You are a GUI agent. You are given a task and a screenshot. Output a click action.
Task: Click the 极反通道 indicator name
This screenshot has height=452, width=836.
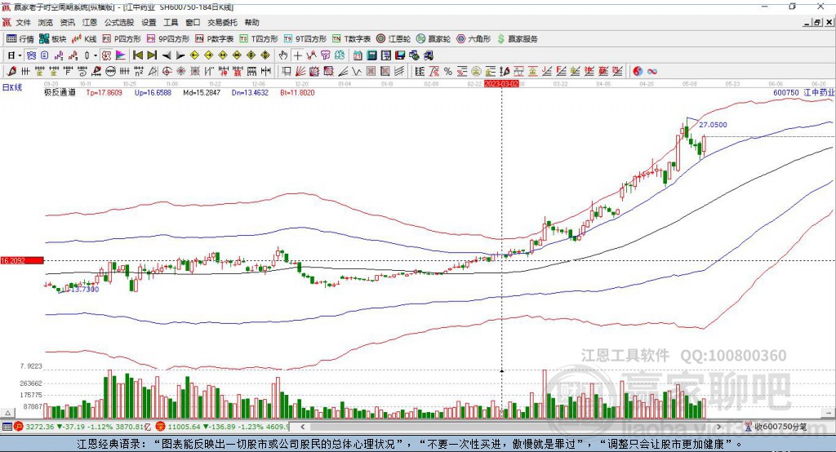coord(60,92)
